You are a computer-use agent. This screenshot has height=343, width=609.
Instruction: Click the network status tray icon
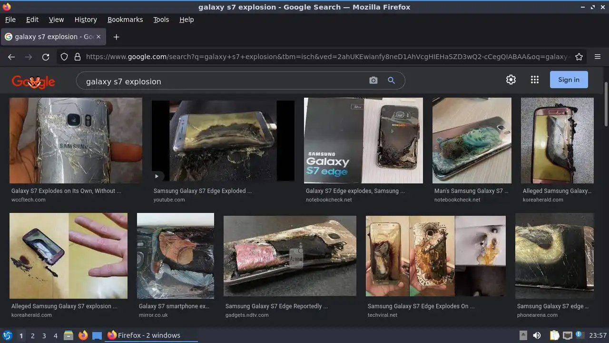[567, 335]
